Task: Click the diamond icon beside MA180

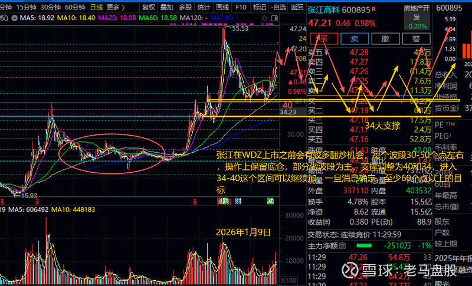Action: coord(264,18)
